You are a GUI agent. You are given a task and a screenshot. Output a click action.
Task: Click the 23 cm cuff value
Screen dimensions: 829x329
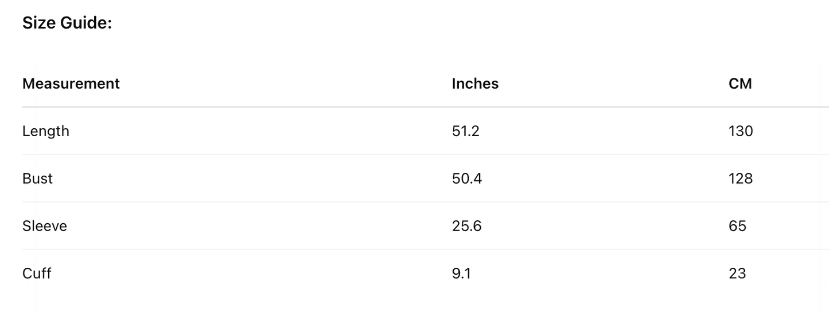pyautogui.click(x=737, y=273)
